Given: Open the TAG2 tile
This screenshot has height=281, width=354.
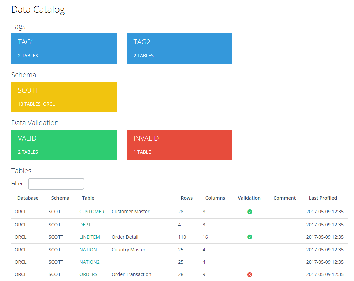Looking at the screenshot, I should point(180,49).
